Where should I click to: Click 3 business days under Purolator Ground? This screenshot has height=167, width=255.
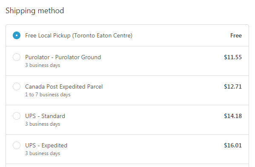[x=43, y=65]
